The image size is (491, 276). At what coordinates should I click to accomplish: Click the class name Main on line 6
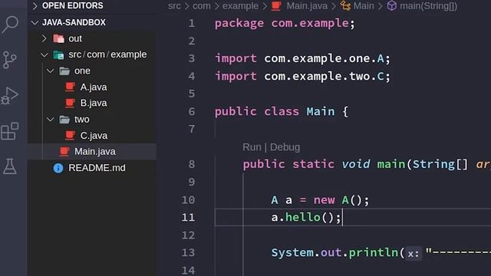(x=321, y=111)
